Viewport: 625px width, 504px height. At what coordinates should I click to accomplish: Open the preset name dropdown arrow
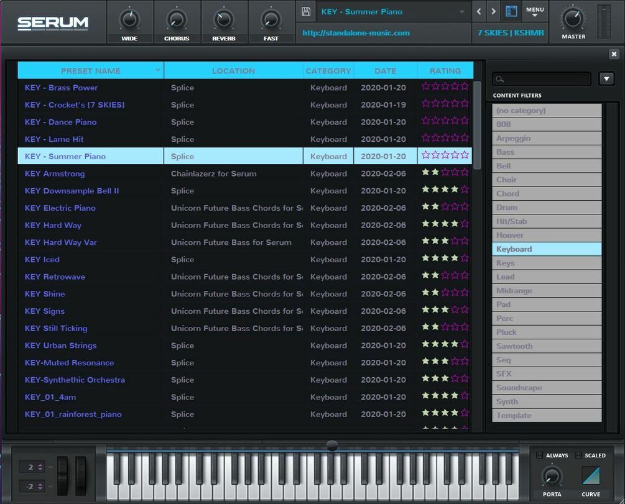(462, 12)
